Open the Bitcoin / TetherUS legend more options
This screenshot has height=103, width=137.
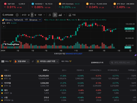pos(40,20)
